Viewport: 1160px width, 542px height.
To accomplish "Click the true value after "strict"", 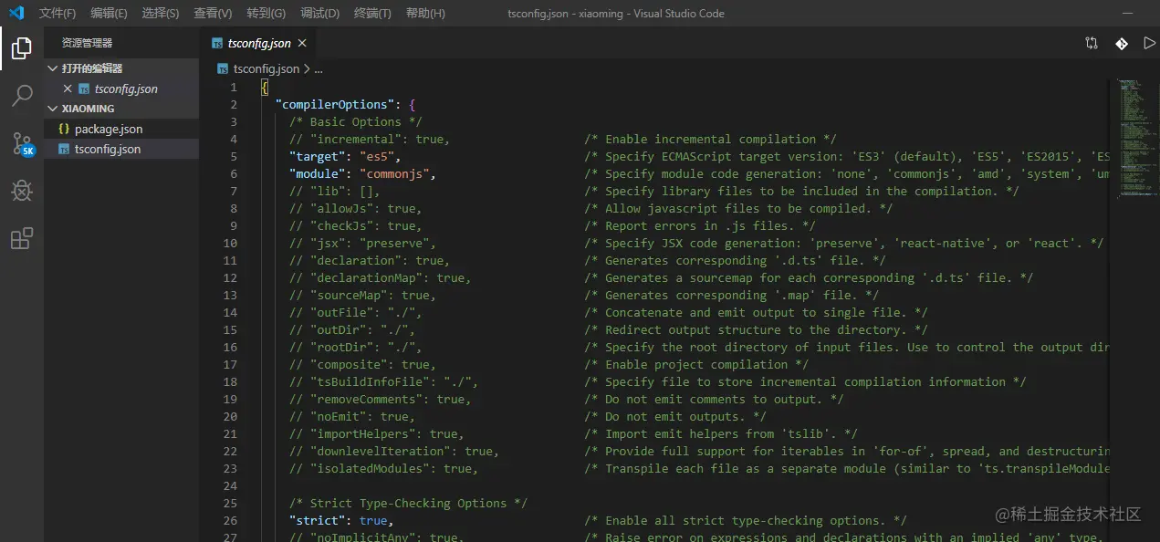I will pos(373,520).
